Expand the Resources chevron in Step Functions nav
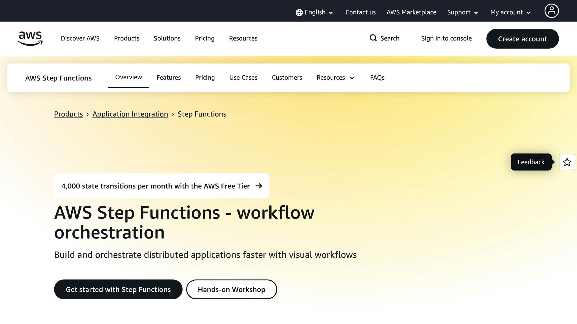 coord(352,78)
